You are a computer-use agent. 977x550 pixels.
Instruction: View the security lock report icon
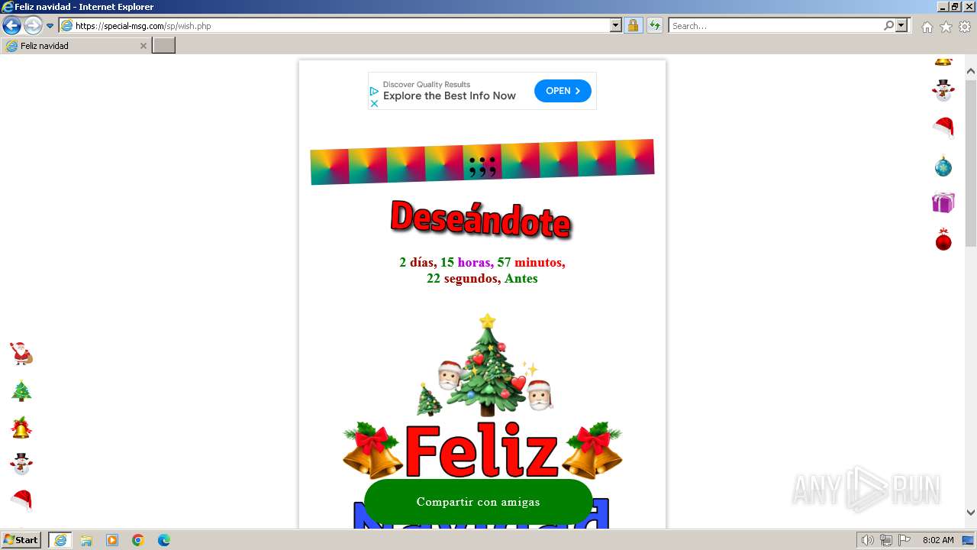tap(633, 25)
